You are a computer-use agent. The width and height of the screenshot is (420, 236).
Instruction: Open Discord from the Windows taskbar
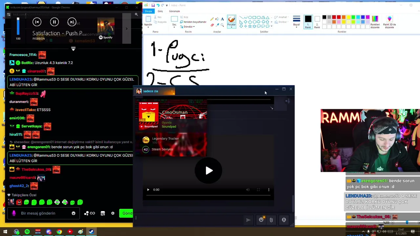pos(49,232)
